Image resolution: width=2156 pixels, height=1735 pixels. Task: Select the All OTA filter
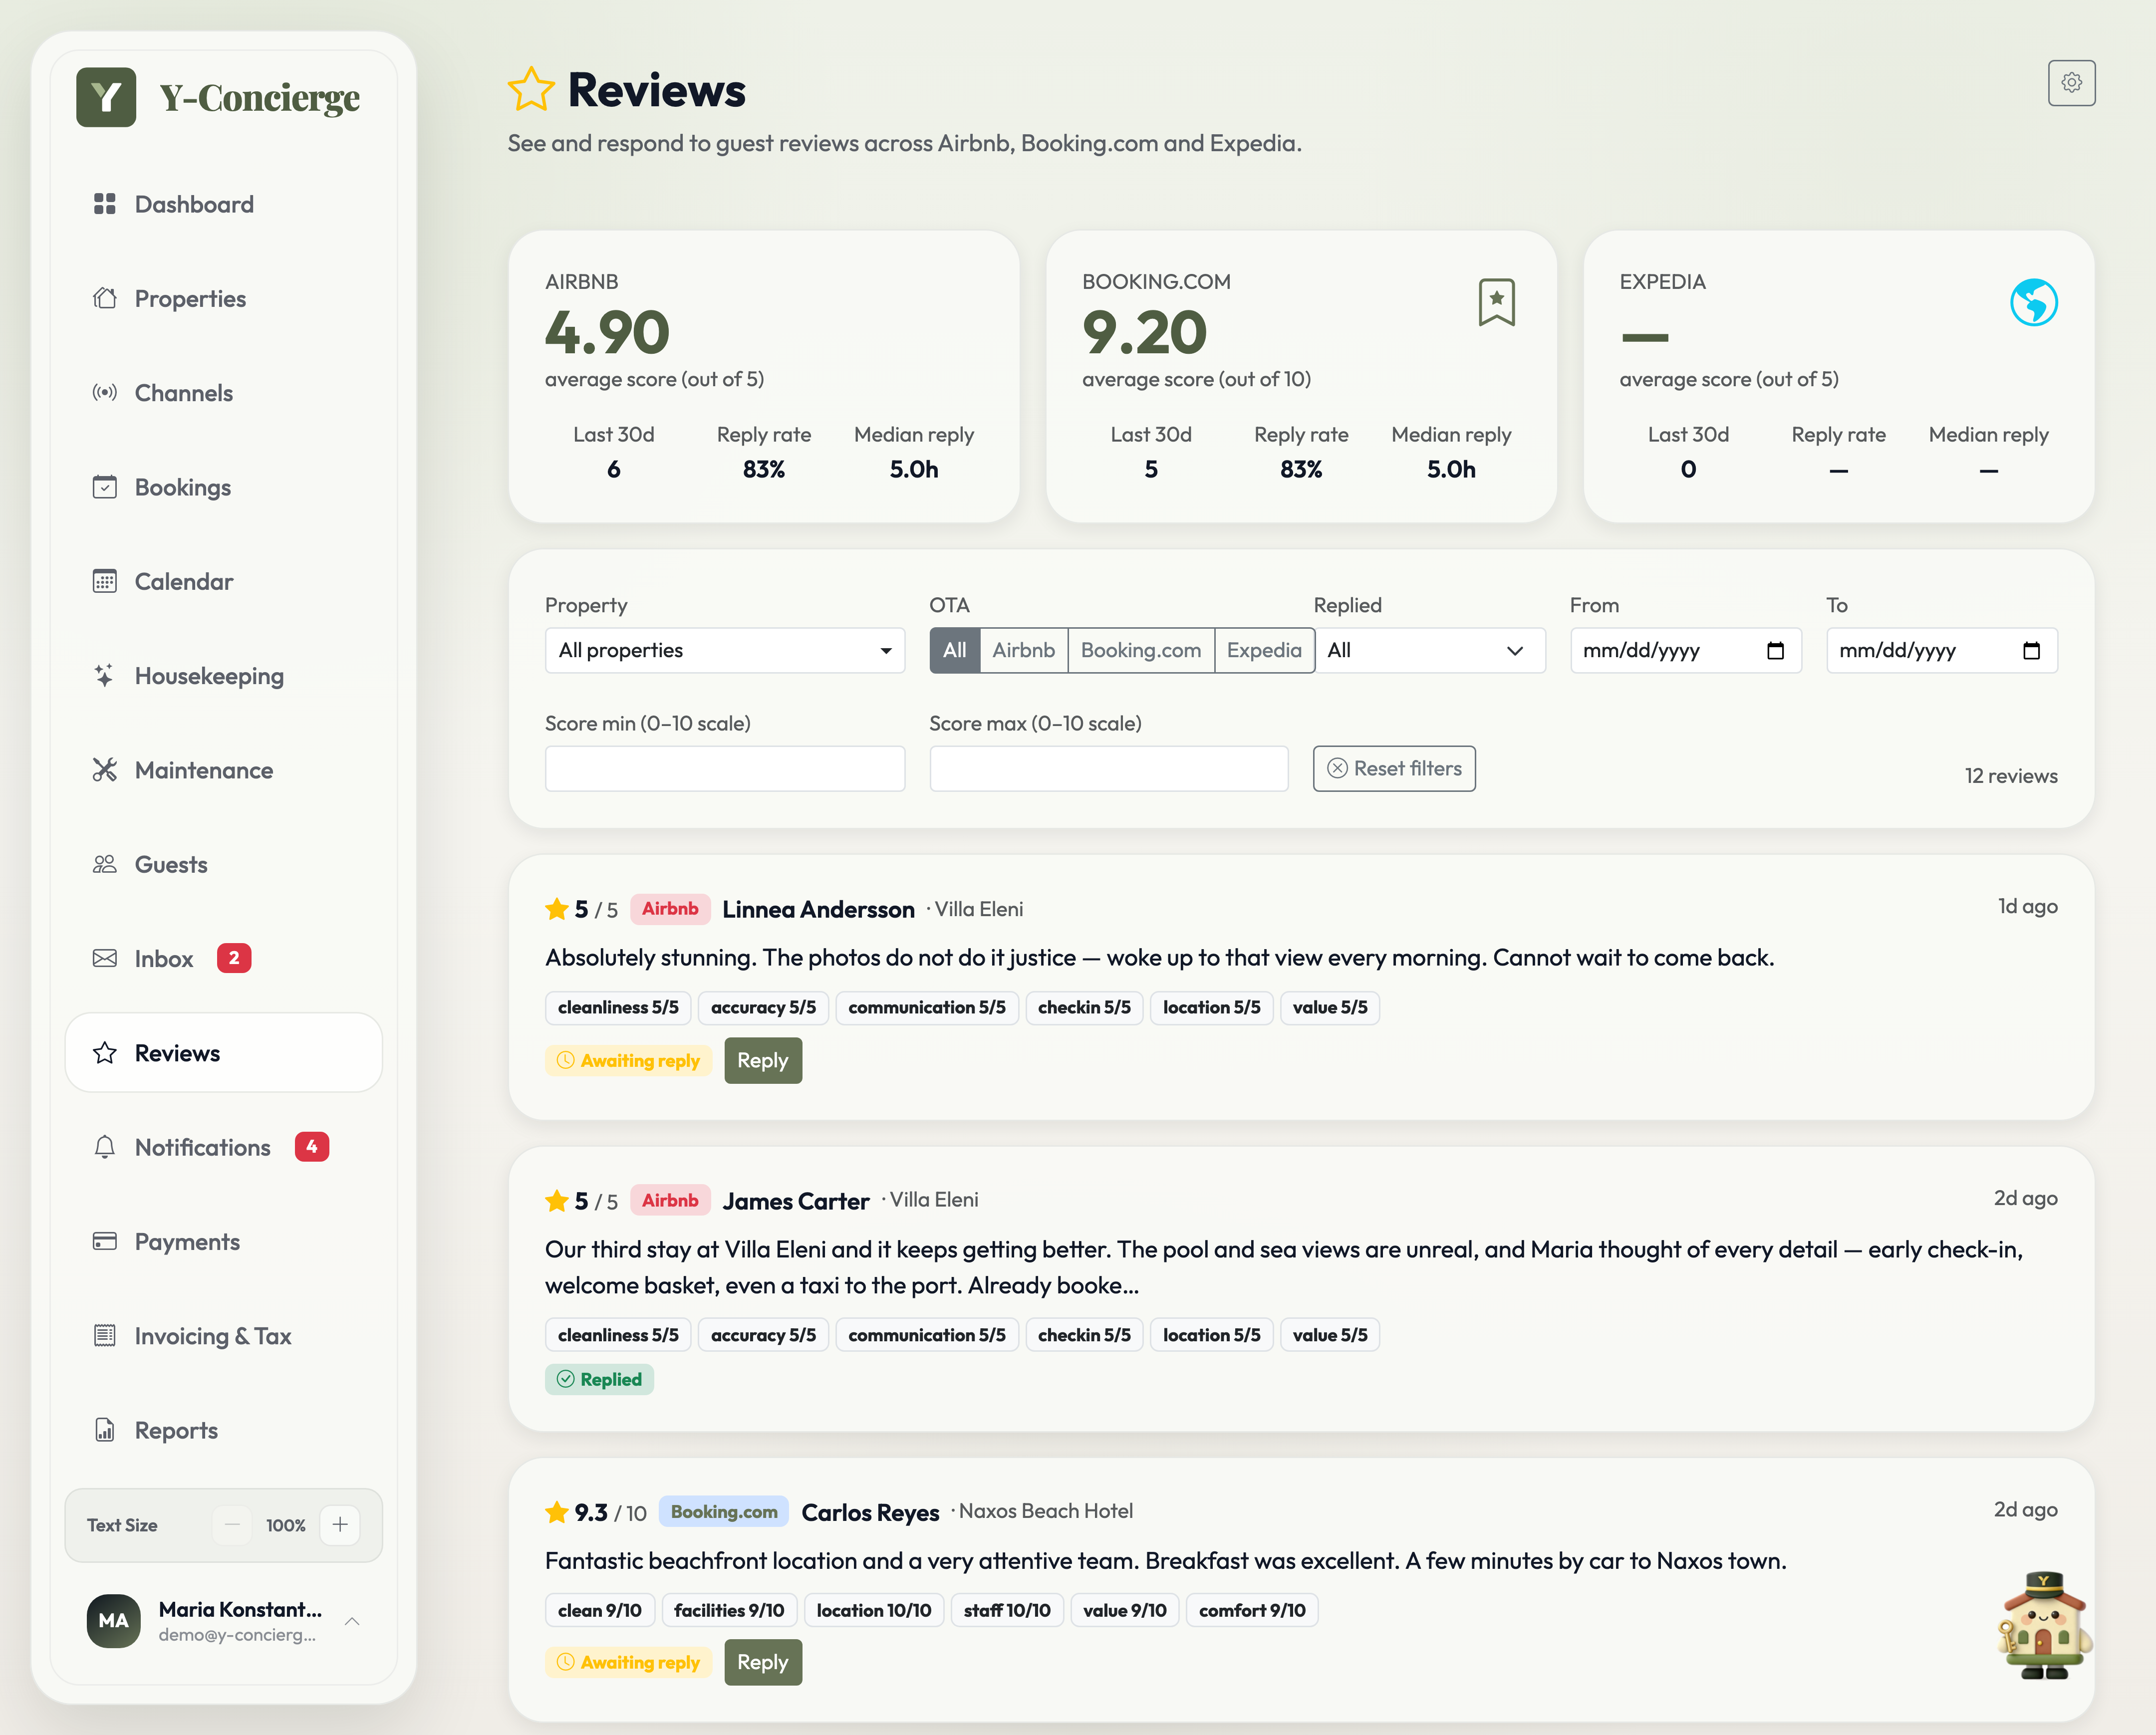click(x=955, y=651)
